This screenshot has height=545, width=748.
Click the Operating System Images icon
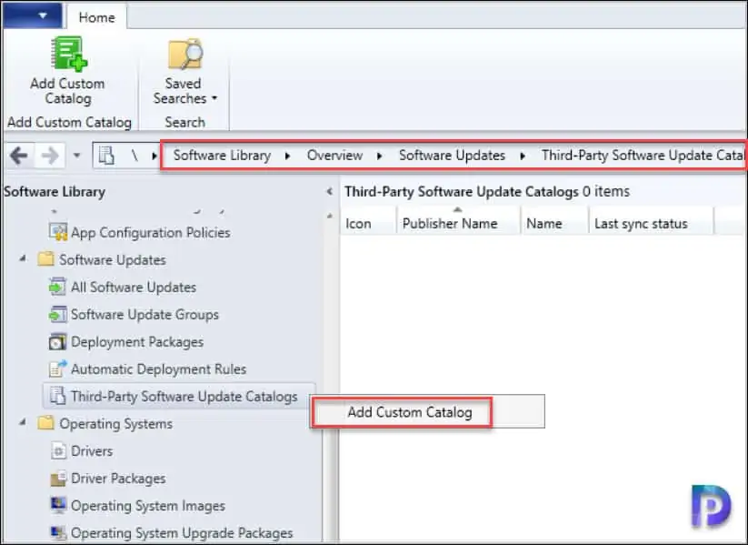click(x=58, y=505)
